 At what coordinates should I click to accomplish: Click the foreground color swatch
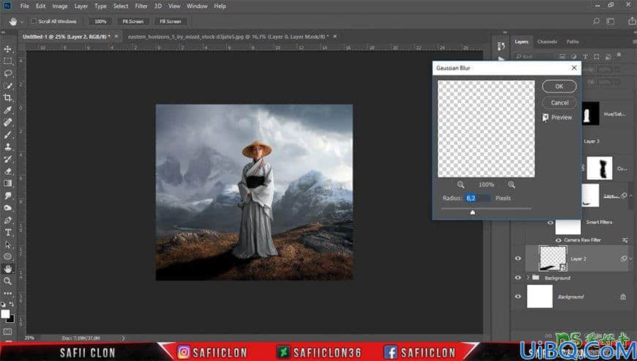[5, 314]
